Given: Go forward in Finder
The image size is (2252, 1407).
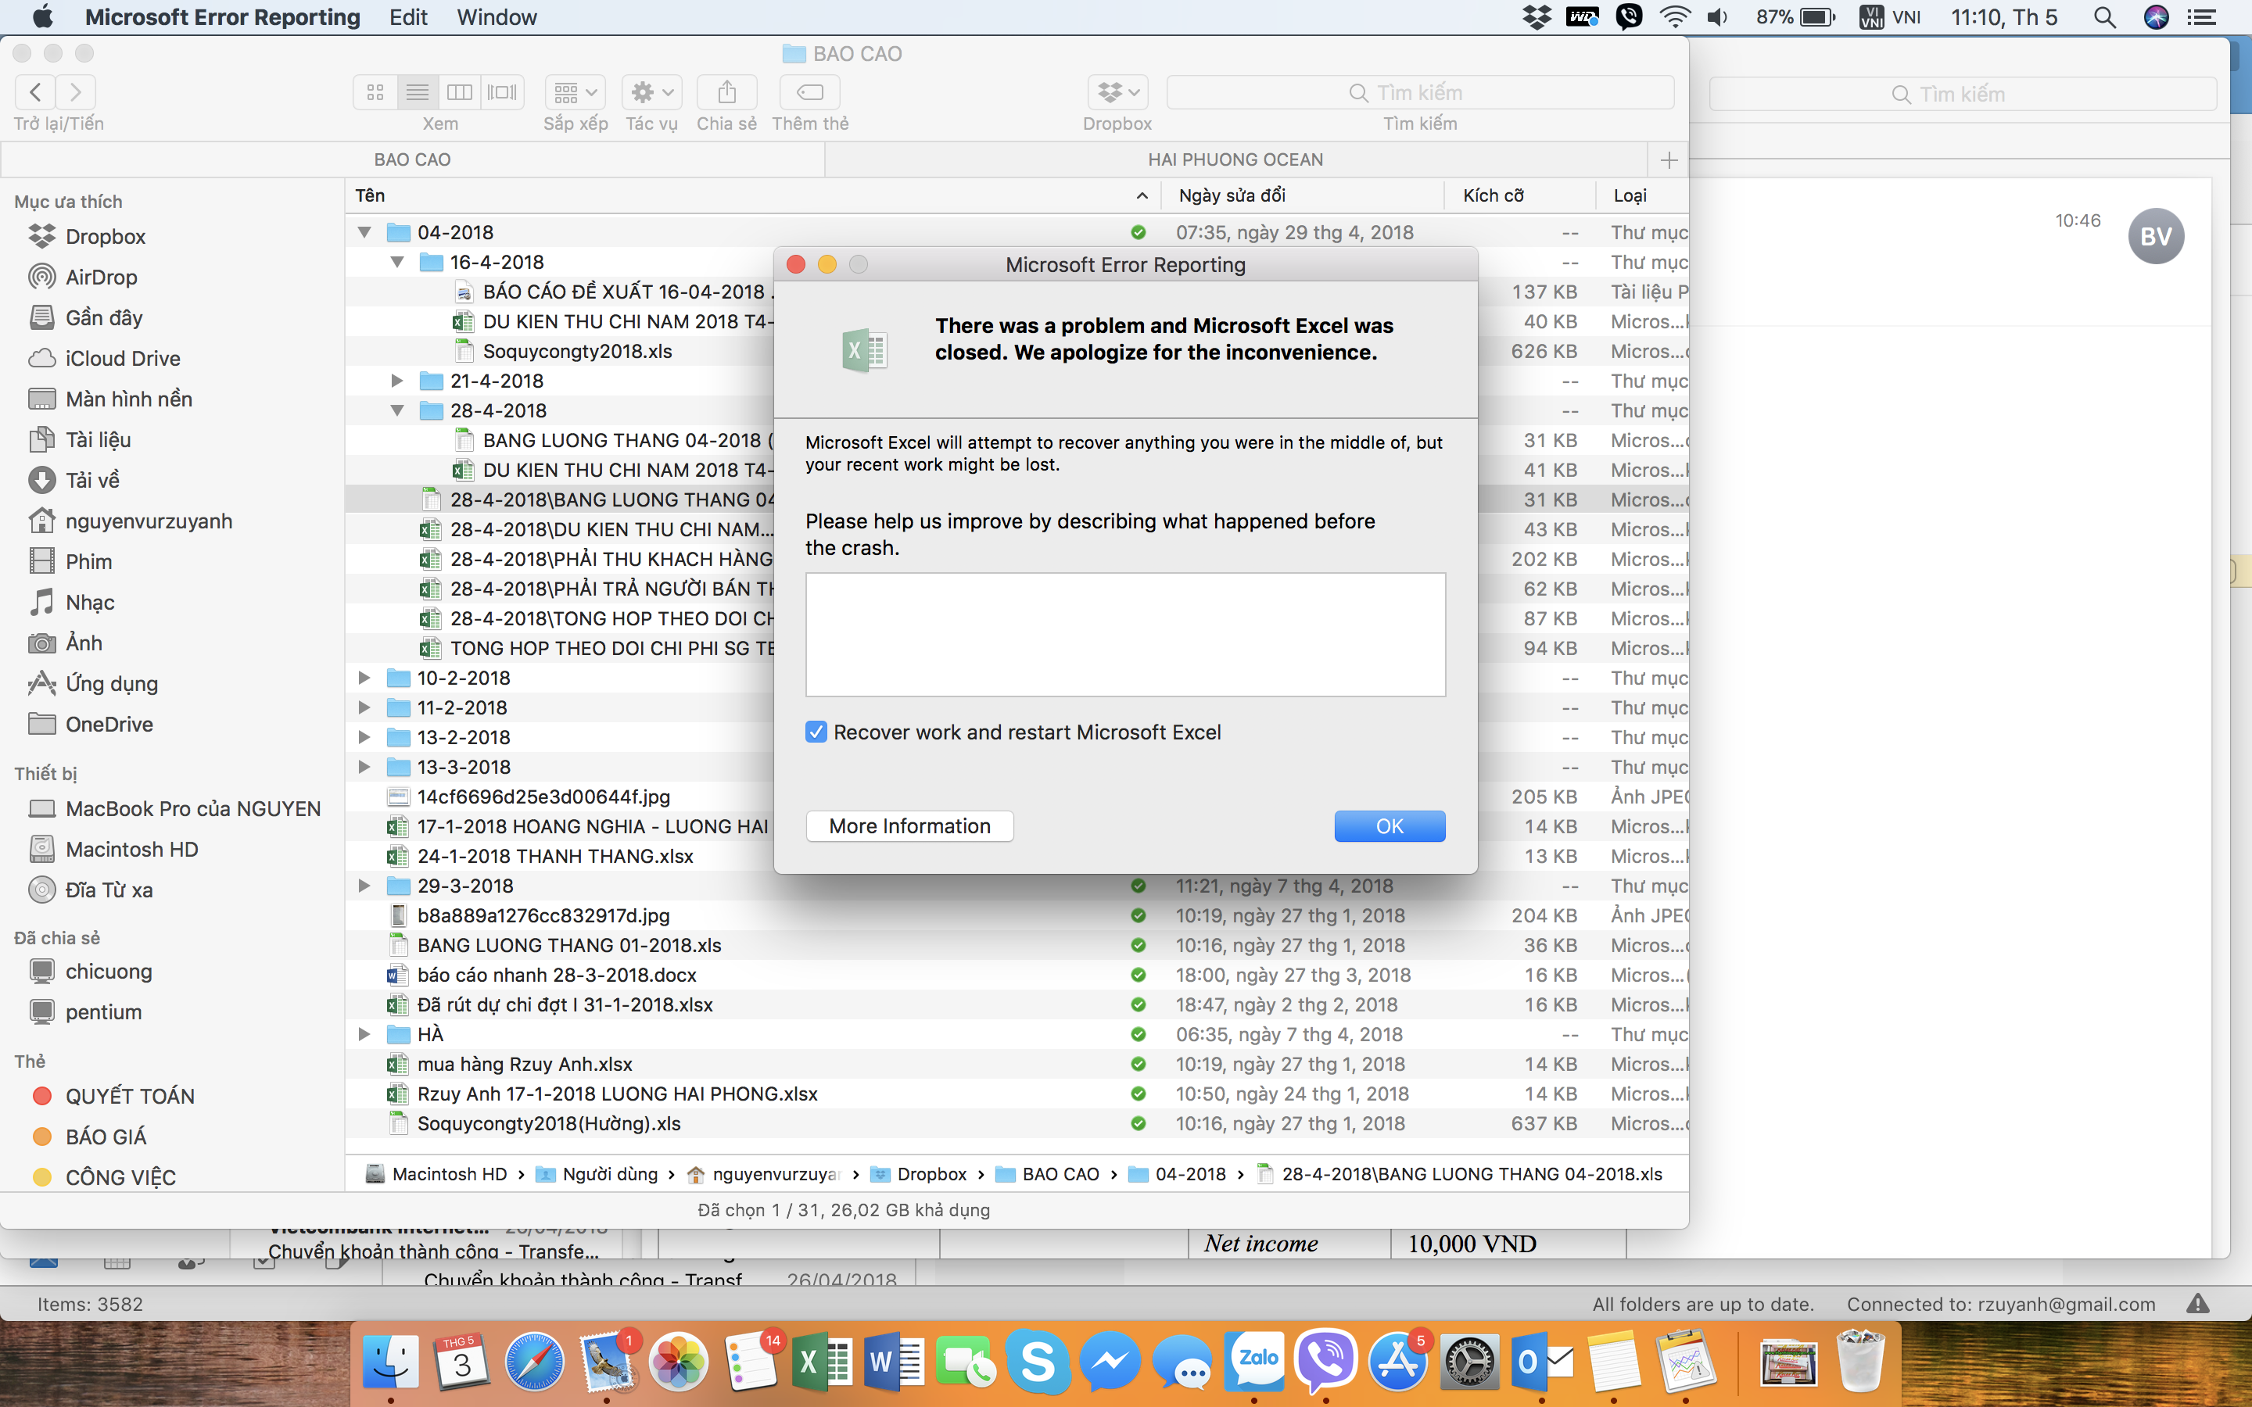Looking at the screenshot, I should (77, 92).
